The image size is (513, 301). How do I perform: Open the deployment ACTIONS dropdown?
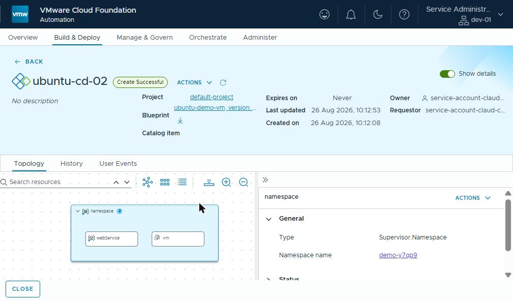click(x=194, y=82)
